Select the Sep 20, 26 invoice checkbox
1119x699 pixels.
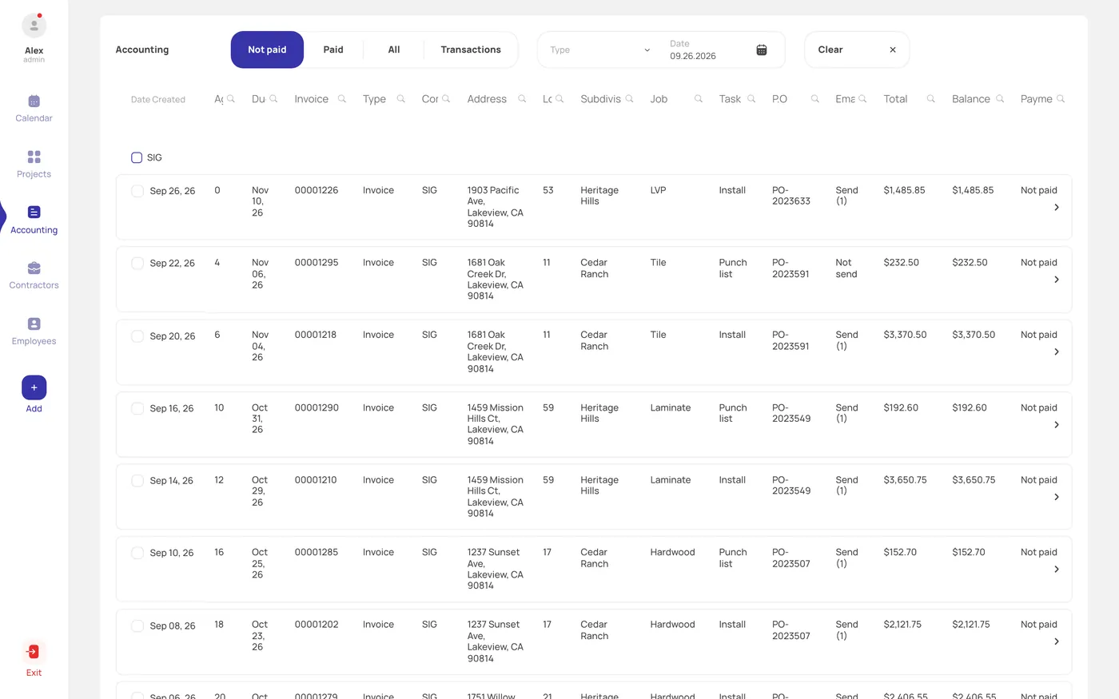click(x=137, y=336)
